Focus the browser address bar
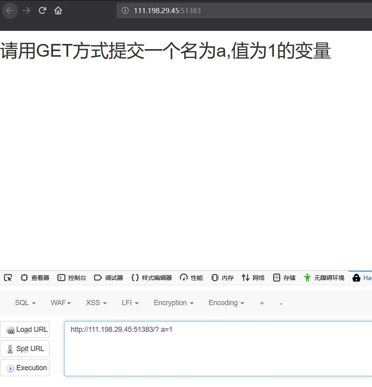 (x=244, y=11)
